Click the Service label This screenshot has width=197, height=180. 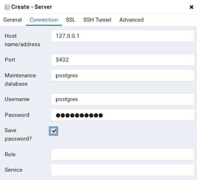(14, 170)
